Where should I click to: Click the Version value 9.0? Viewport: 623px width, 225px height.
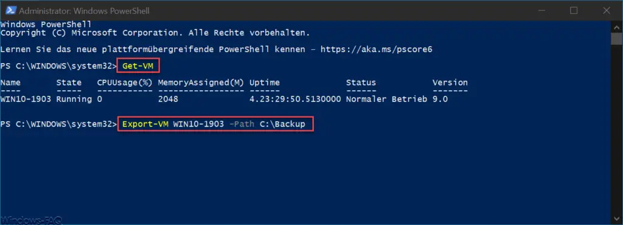coord(440,99)
